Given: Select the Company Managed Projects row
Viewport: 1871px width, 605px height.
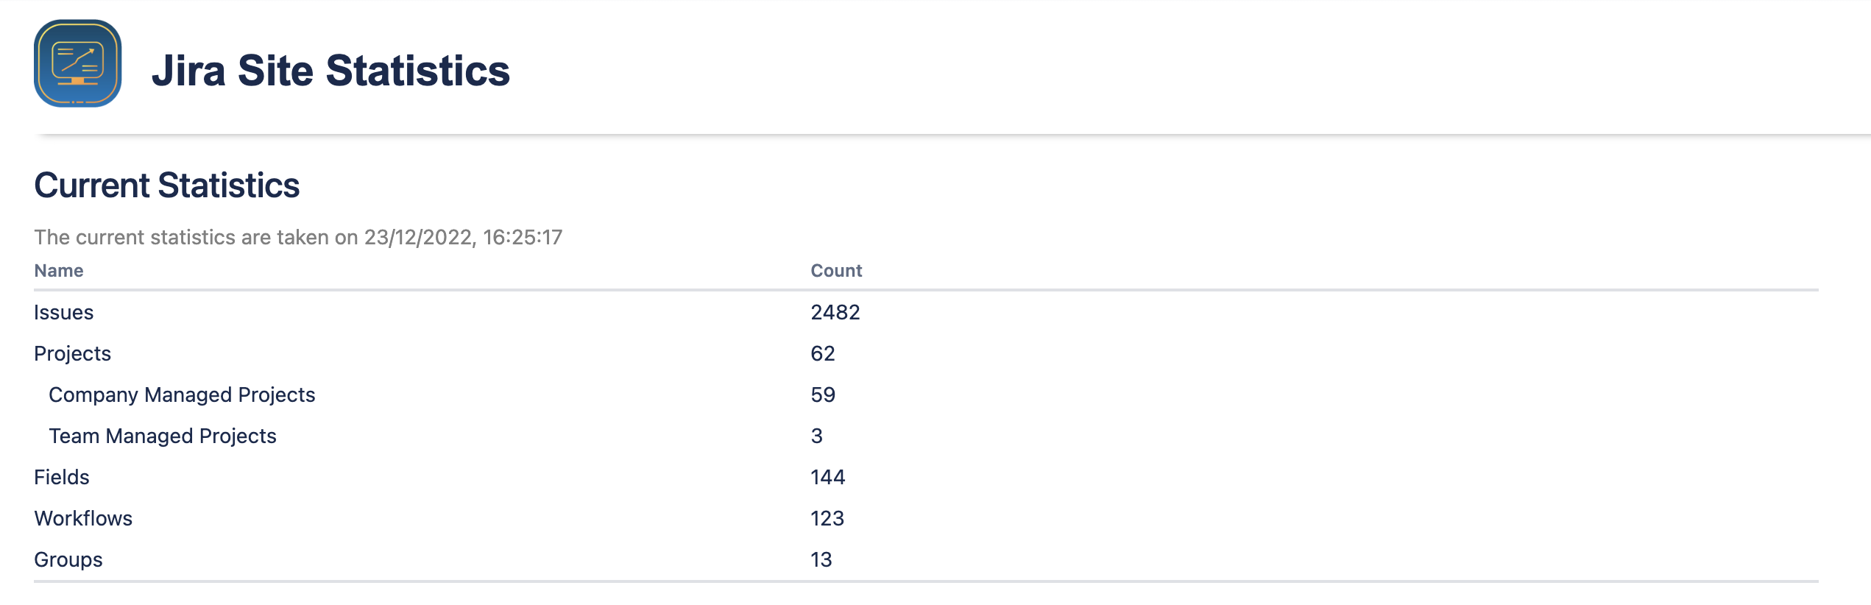Looking at the screenshot, I should (x=182, y=395).
